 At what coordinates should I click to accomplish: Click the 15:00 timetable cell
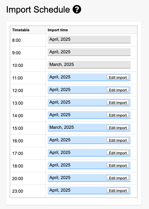coord(28,128)
